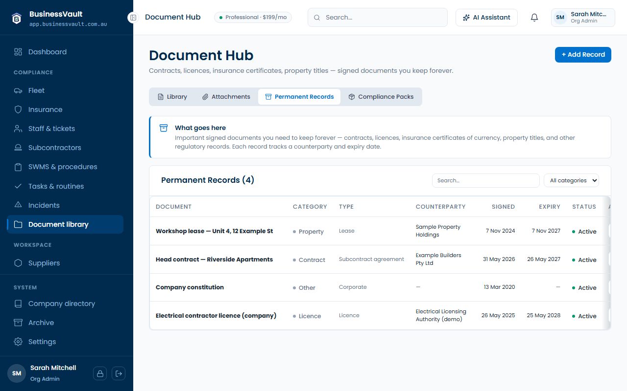Screen dimensions: 627x391
Task: Select the Permanent Records tab
Action: 299,97
